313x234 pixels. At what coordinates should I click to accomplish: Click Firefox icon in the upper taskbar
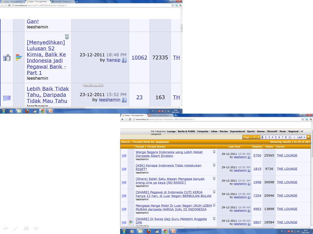click(27, 111)
